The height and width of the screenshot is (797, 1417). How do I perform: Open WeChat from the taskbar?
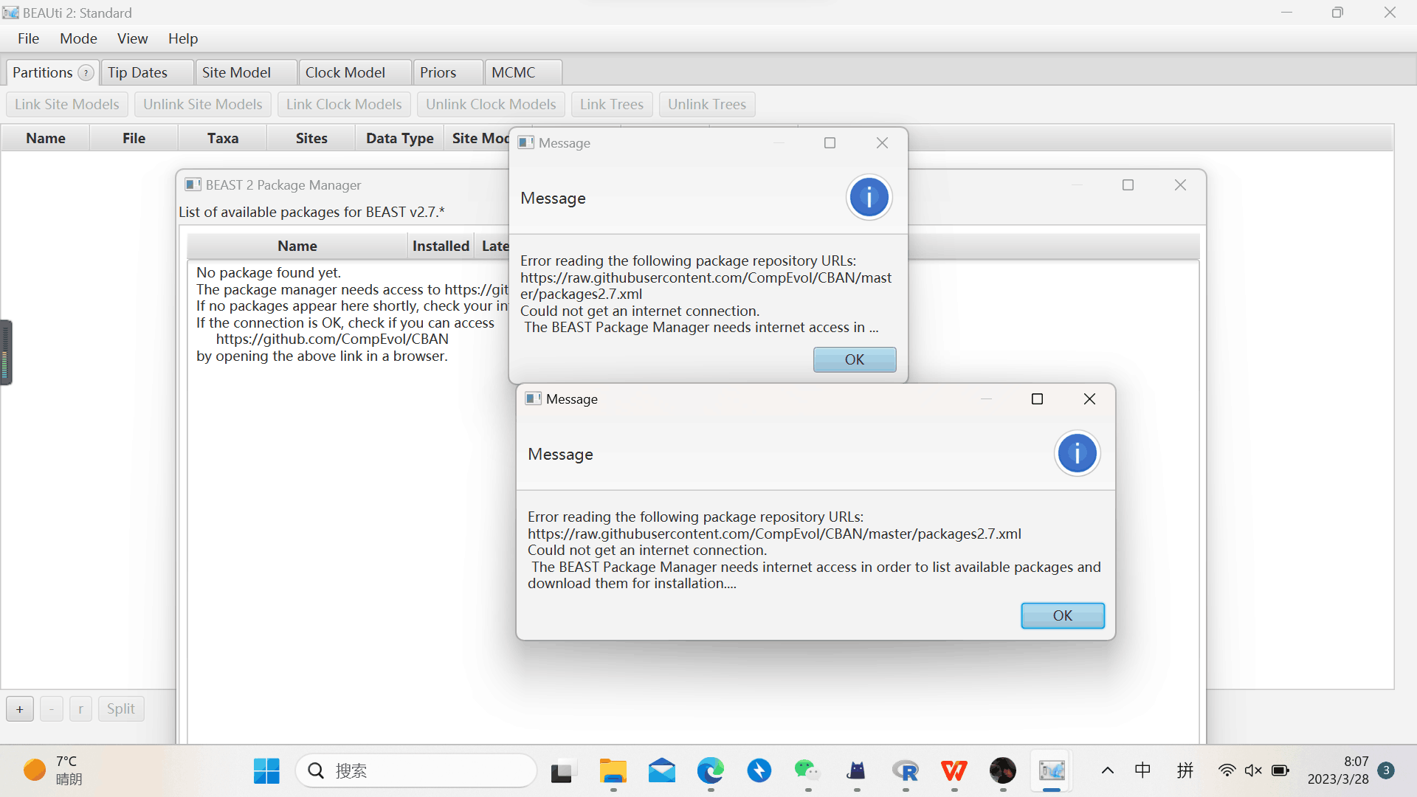(807, 770)
